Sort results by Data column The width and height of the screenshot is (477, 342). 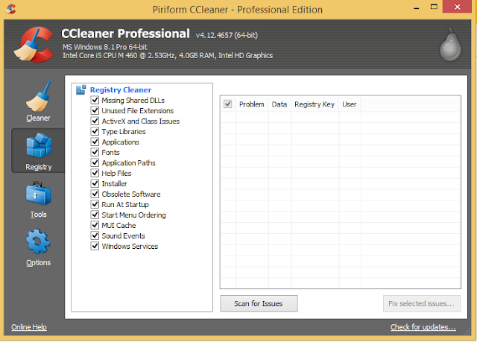tap(279, 104)
